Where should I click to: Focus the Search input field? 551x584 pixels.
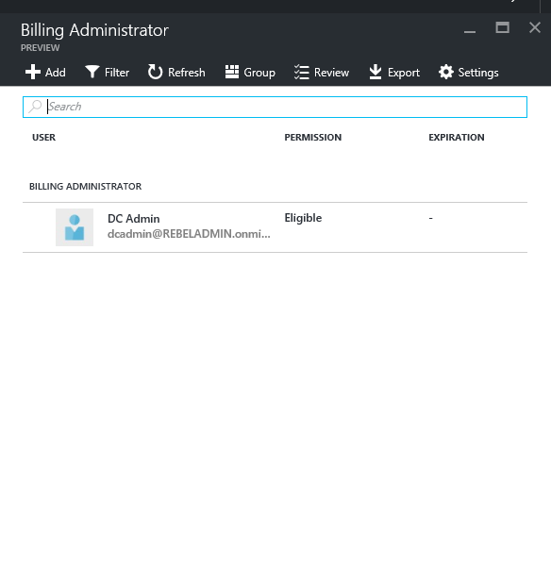point(275,107)
